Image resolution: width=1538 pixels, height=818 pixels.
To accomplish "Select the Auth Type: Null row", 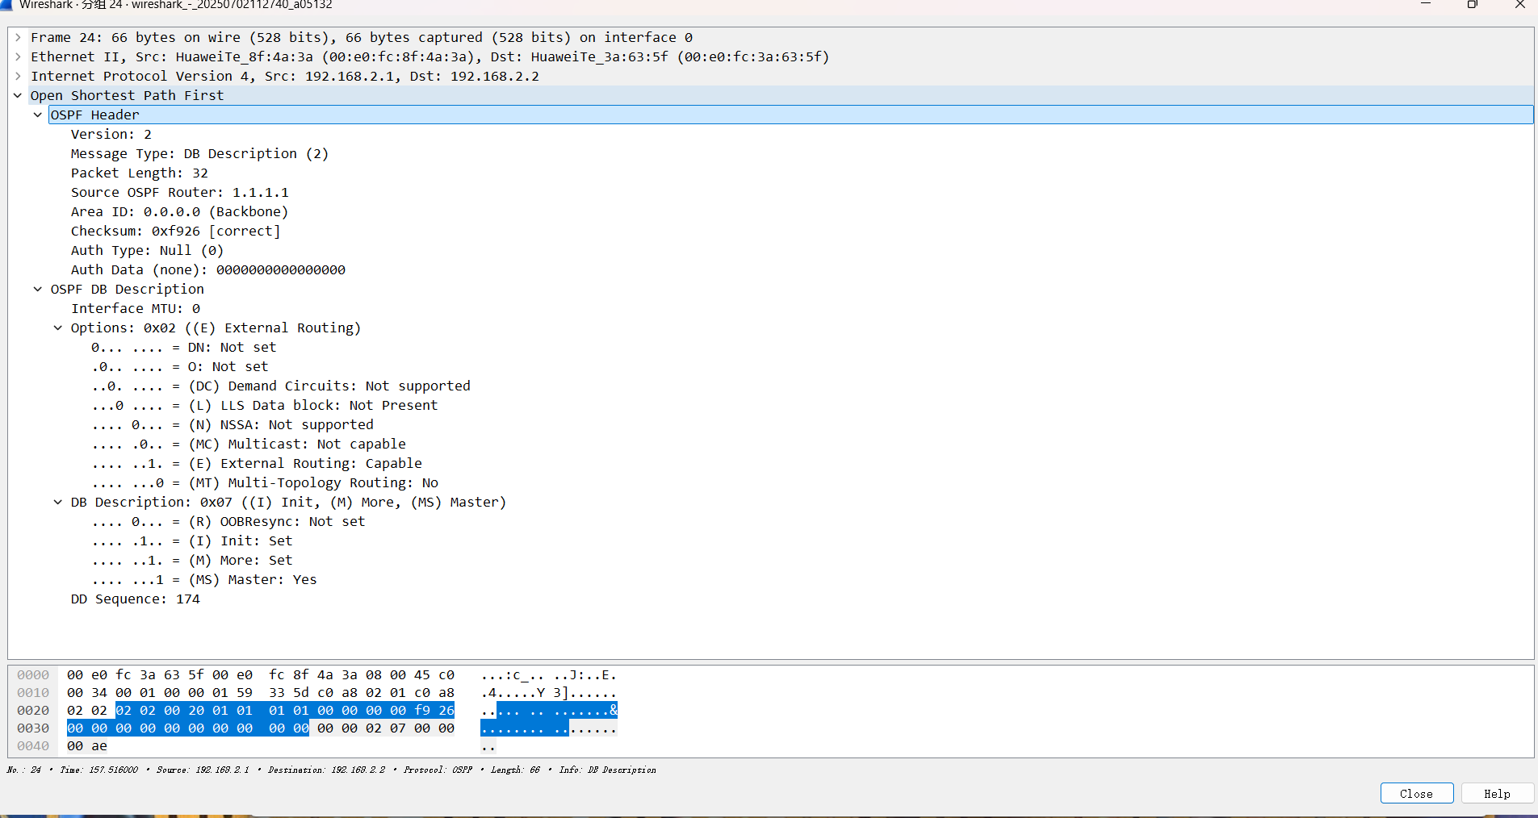I will (146, 250).
